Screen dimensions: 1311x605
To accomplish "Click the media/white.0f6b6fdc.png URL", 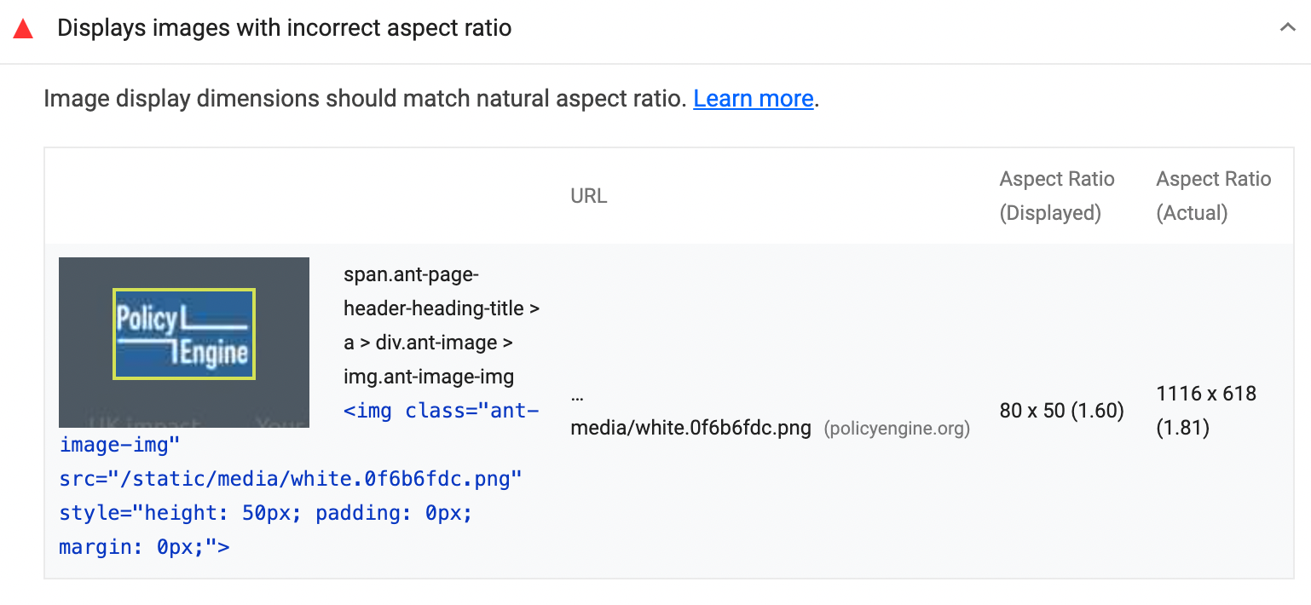I will click(x=690, y=427).
